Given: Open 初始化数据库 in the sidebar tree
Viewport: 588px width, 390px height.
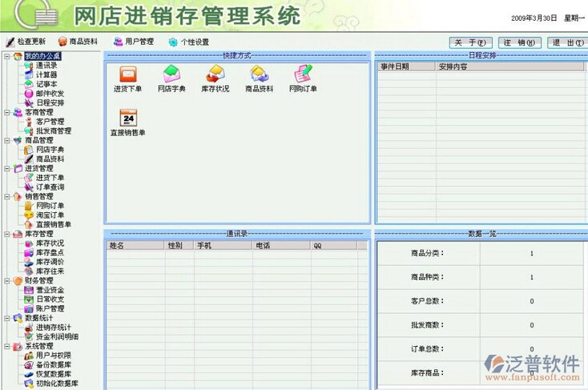Looking at the screenshot, I should [57, 384].
